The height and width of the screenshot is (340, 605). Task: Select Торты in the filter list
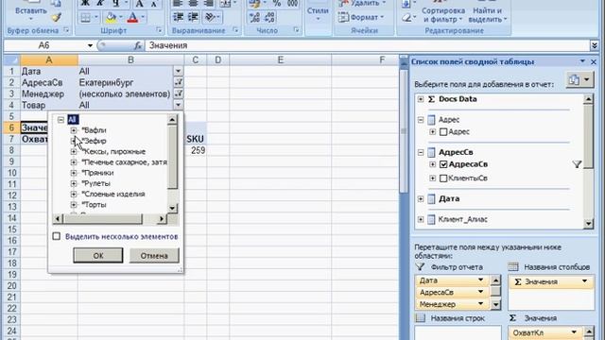[94, 205]
